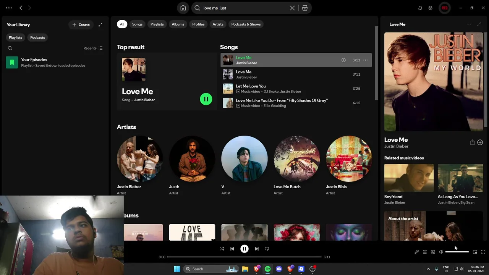Switch to the Profiles filter
Screen dimensions: 489x275
click(x=198, y=24)
